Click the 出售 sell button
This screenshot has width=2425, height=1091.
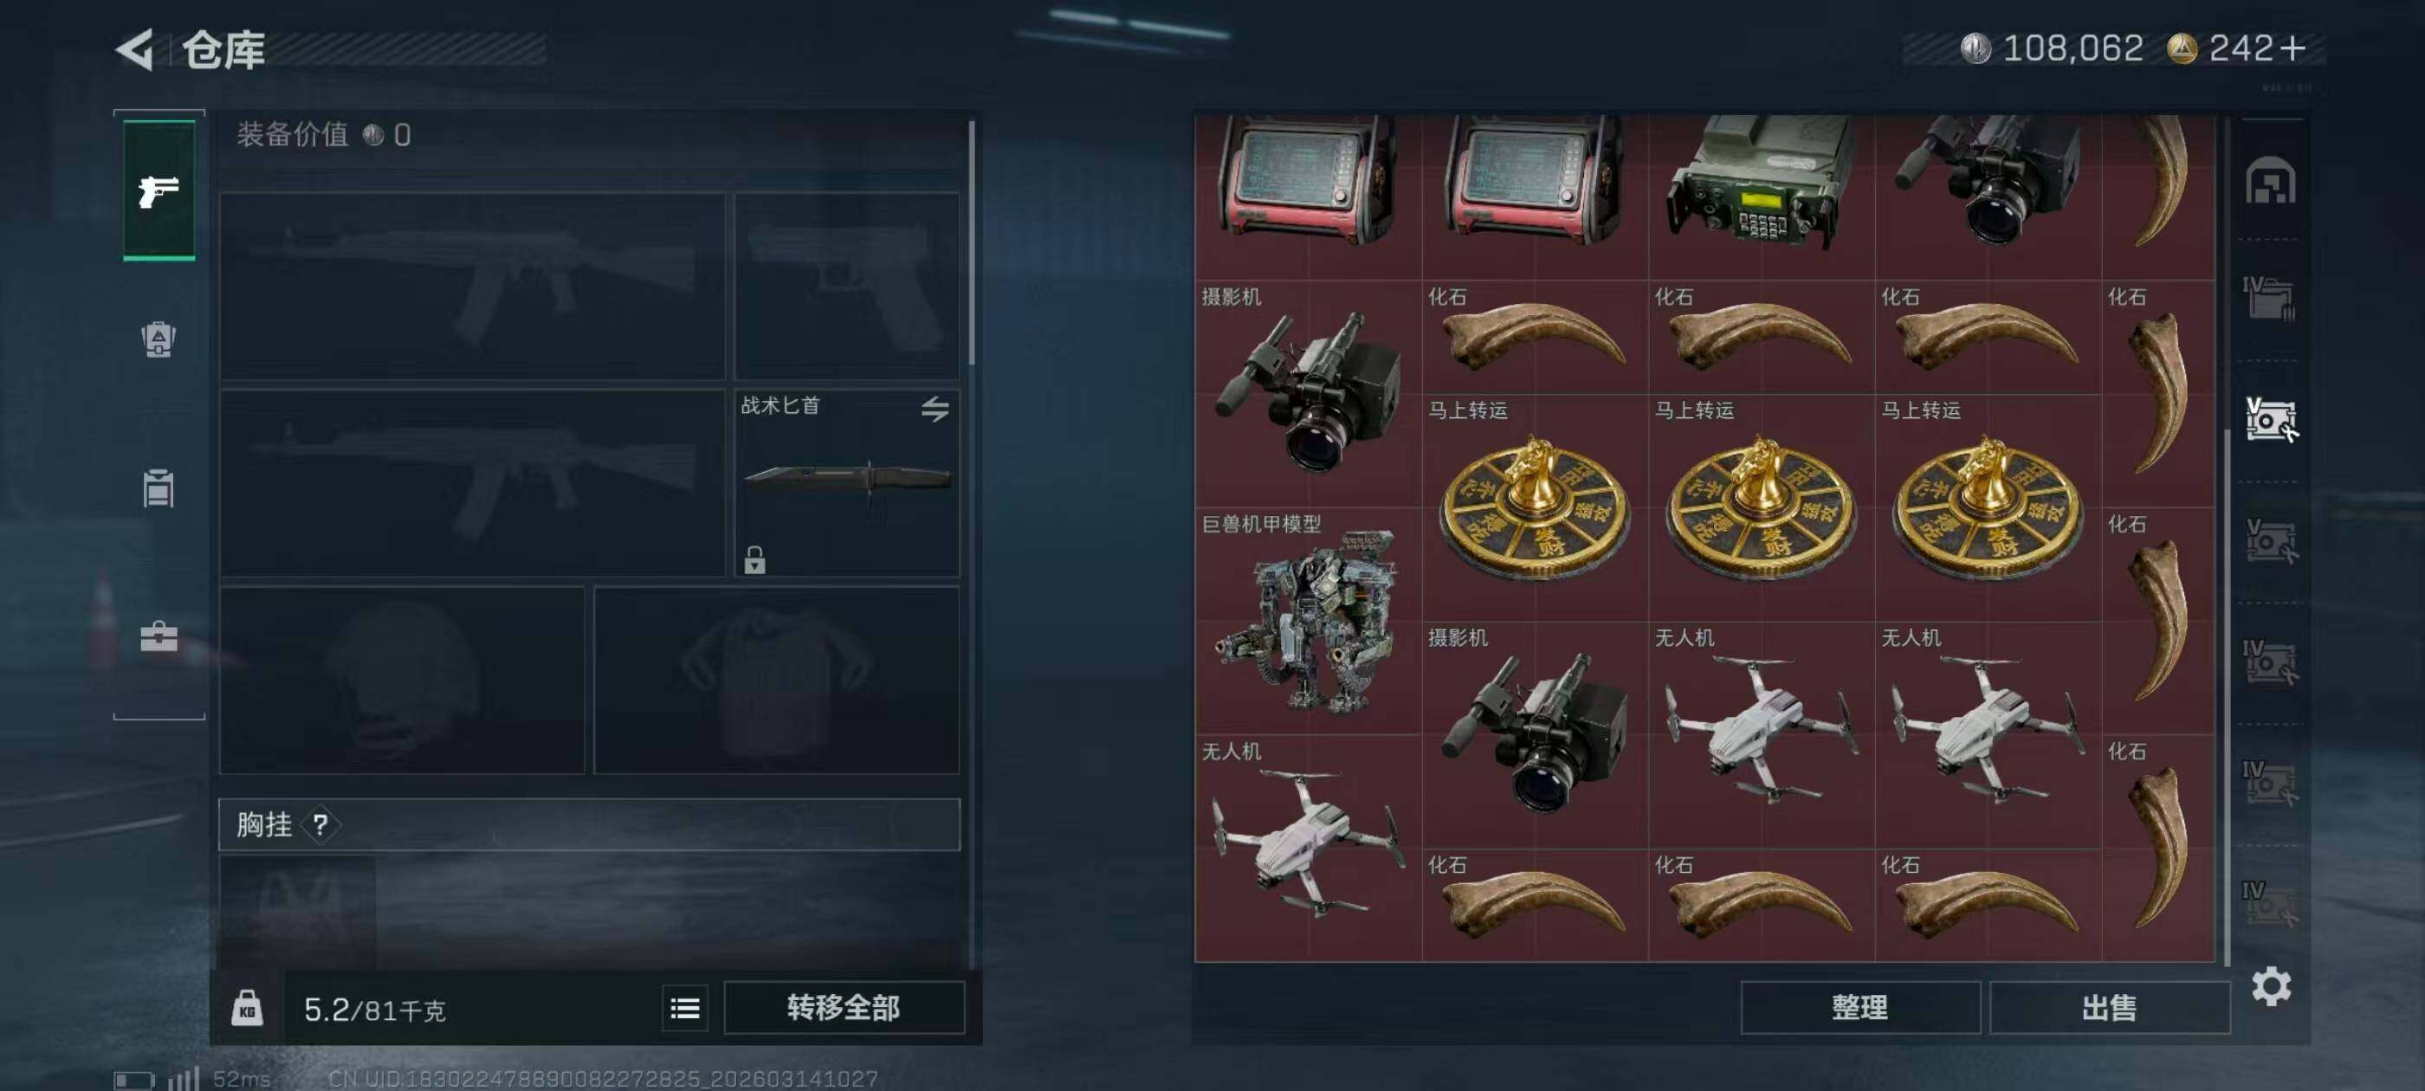point(2109,1008)
